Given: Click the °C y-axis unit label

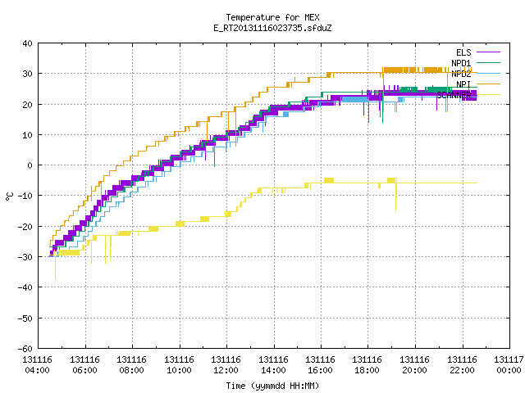Looking at the screenshot, I should [9, 196].
